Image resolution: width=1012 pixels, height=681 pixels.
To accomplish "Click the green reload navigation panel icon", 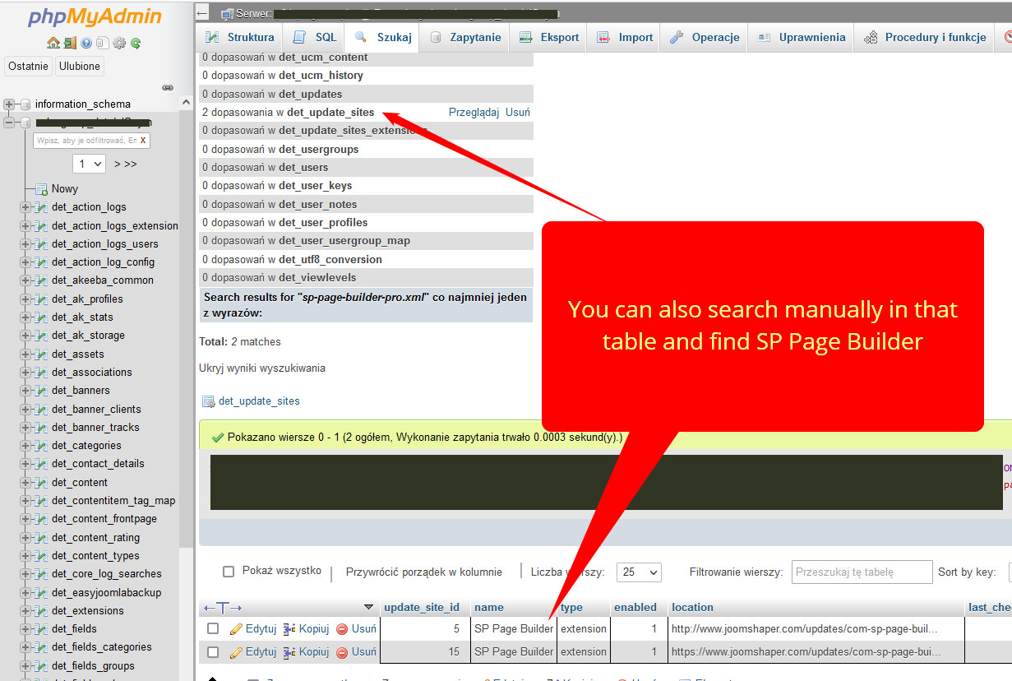I will [136, 44].
